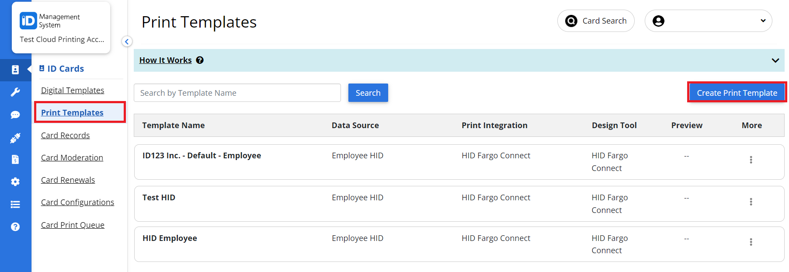
Task: Click the How It Works help icon
Action: pyautogui.click(x=200, y=60)
